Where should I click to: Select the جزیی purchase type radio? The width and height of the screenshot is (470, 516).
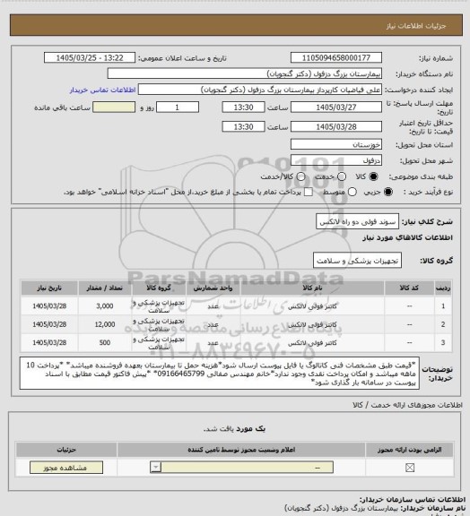[388, 192]
